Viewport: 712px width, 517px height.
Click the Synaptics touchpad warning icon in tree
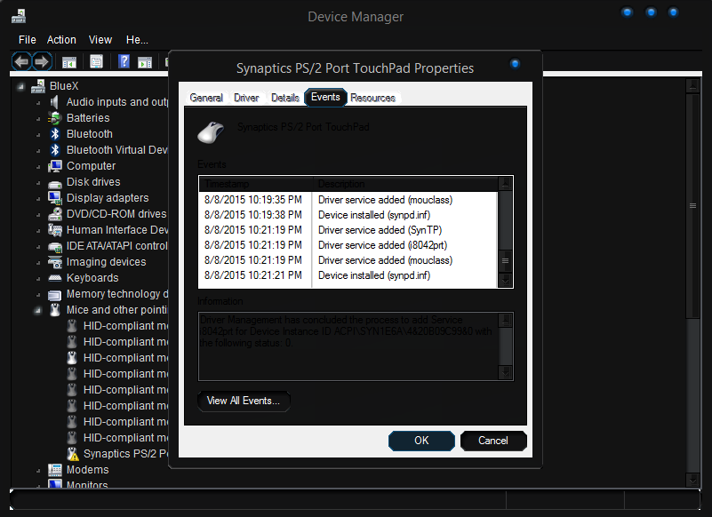73,454
